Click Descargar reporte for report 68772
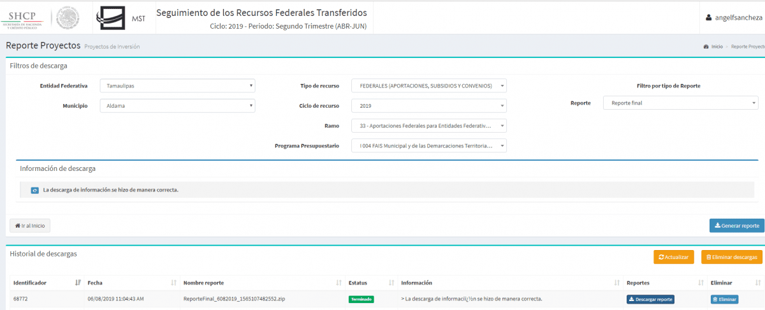Image resolution: width=765 pixels, height=310 pixels. (650, 299)
